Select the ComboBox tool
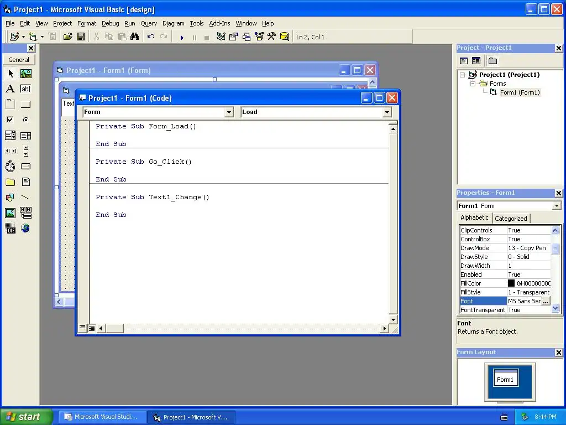The width and height of the screenshot is (566, 425). click(11, 136)
